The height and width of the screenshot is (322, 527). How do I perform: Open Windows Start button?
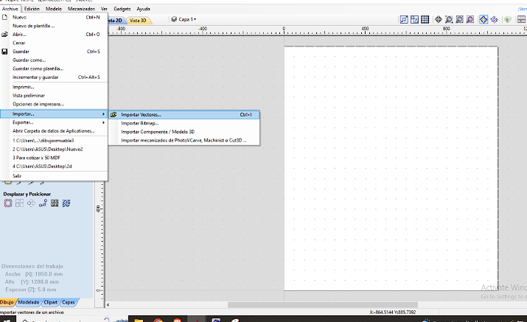coord(7,320)
